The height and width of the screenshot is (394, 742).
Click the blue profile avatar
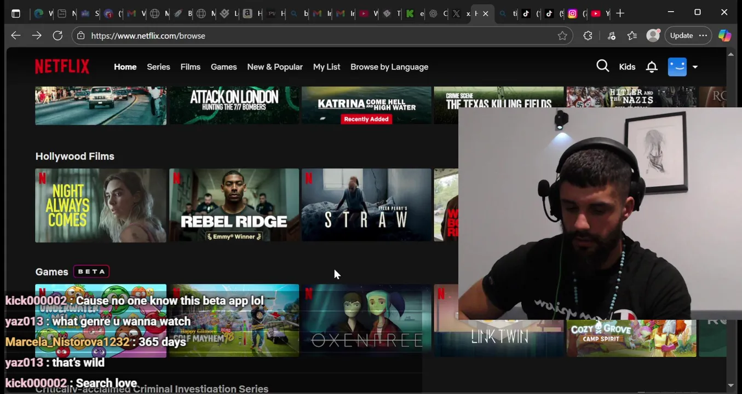tap(677, 67)
